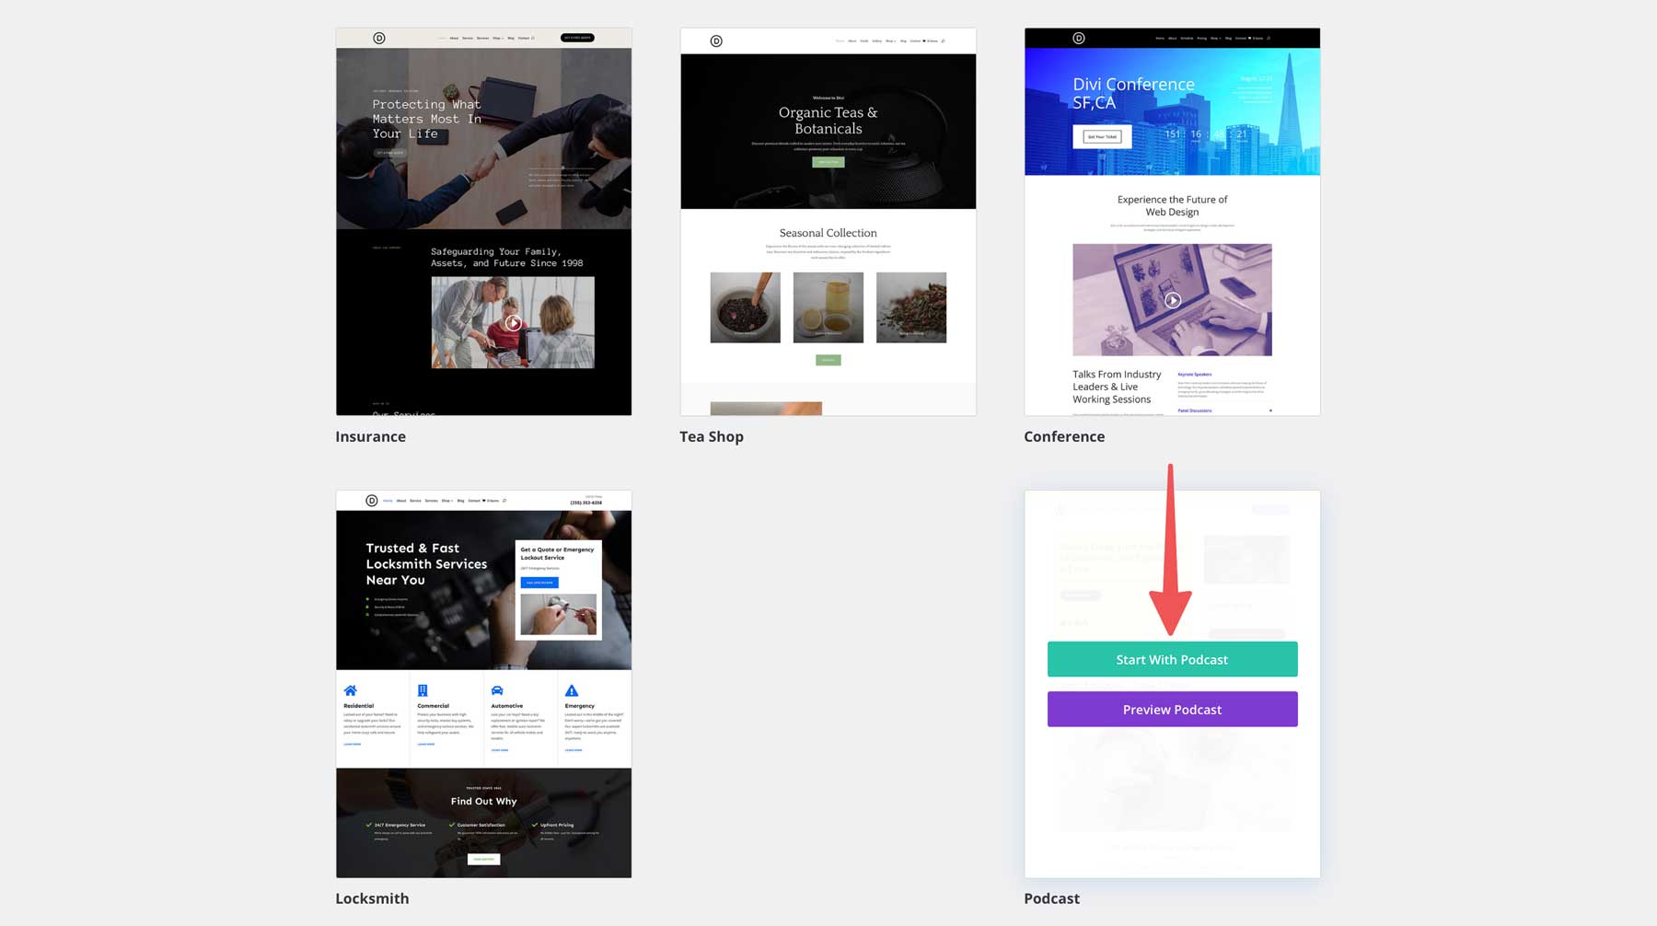Viewport: 1657px width, 926px height.
Task: Open the dark tea leaves thumbnail in Seasonal Collection
Action: (x=745, y=307)
